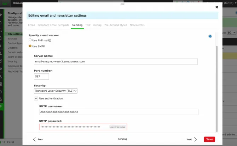Viewport: 237px width, 146px height.
Task: Select the Use SMTP radio button
Action: pos(30,46)
